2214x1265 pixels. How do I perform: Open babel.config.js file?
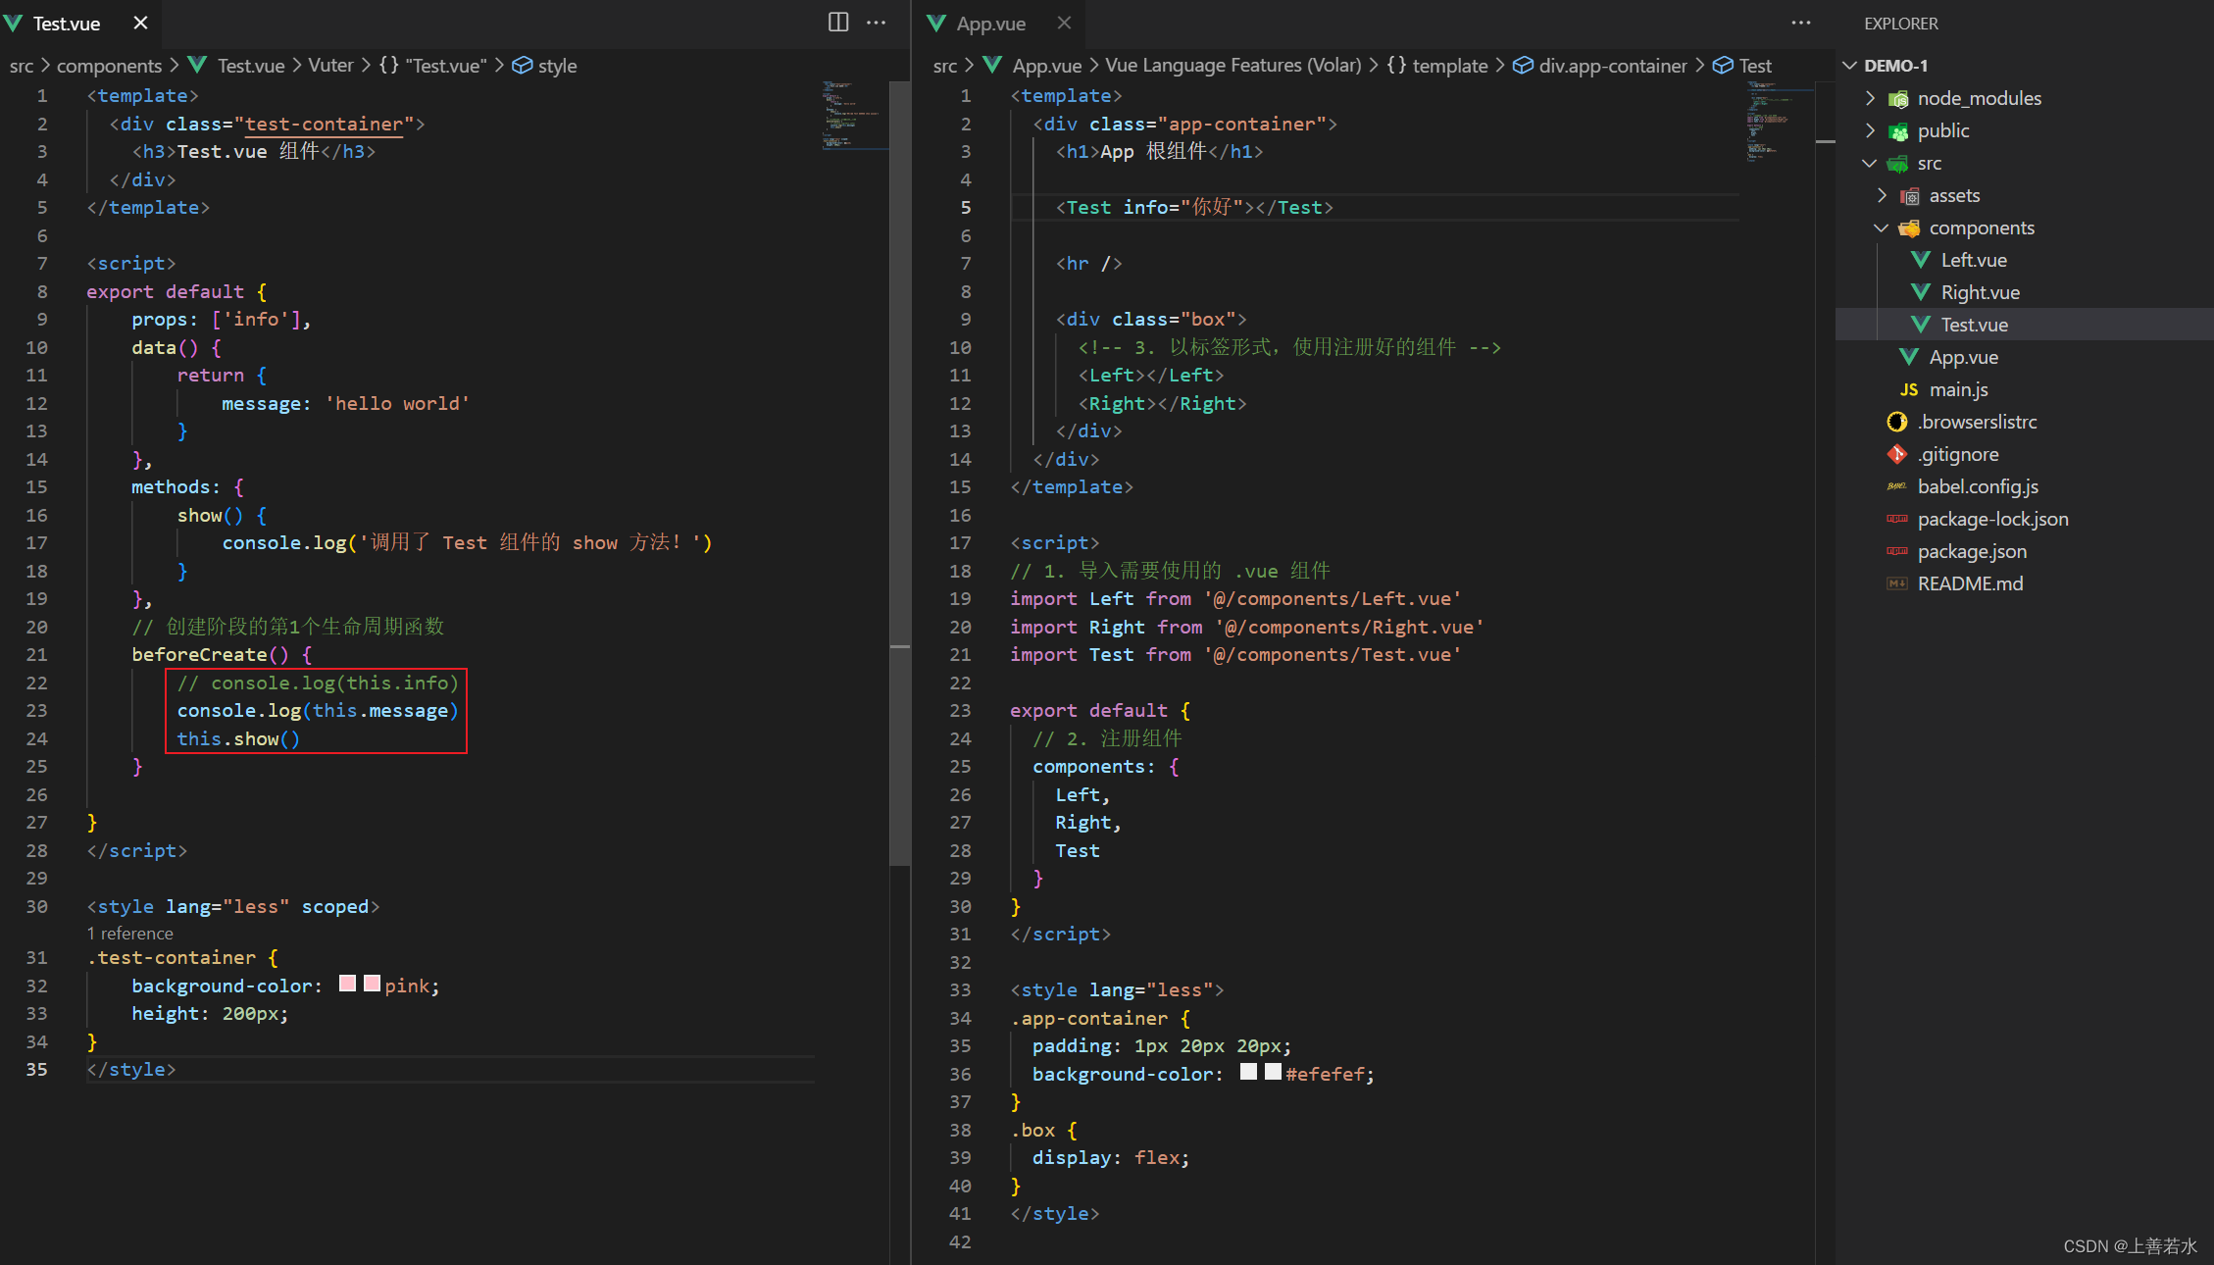click(1978, 486)
